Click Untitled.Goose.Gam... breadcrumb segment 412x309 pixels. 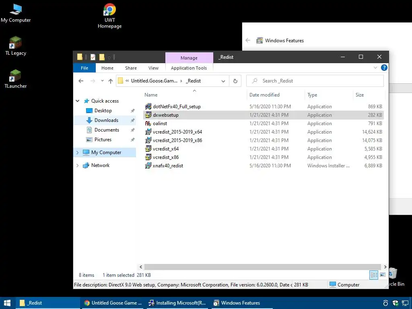click(154, 81)
